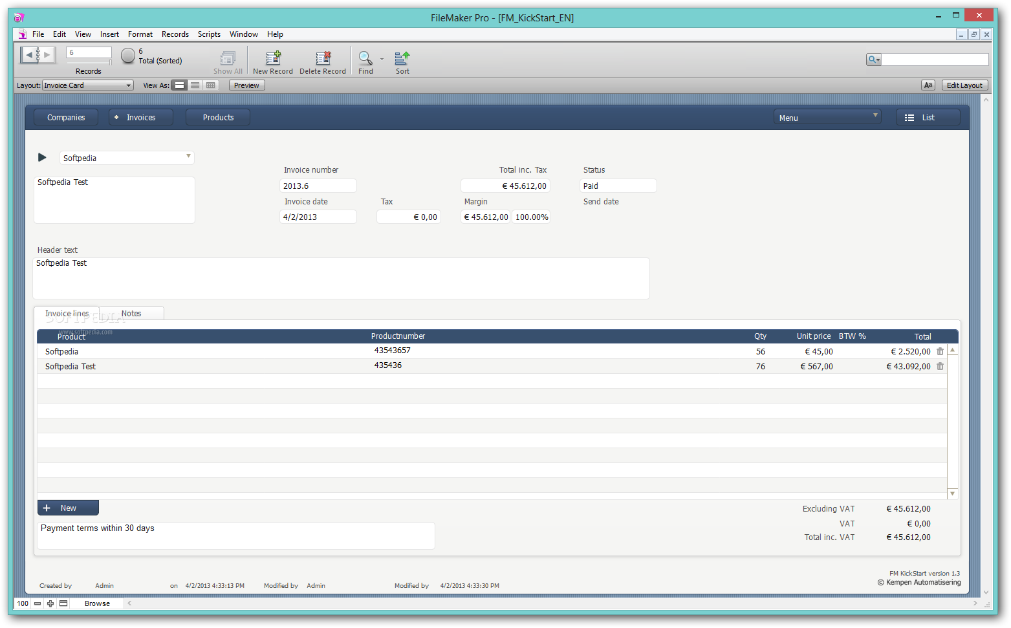
Task: Go to previous record in book icon
Action: click(28, 56)
